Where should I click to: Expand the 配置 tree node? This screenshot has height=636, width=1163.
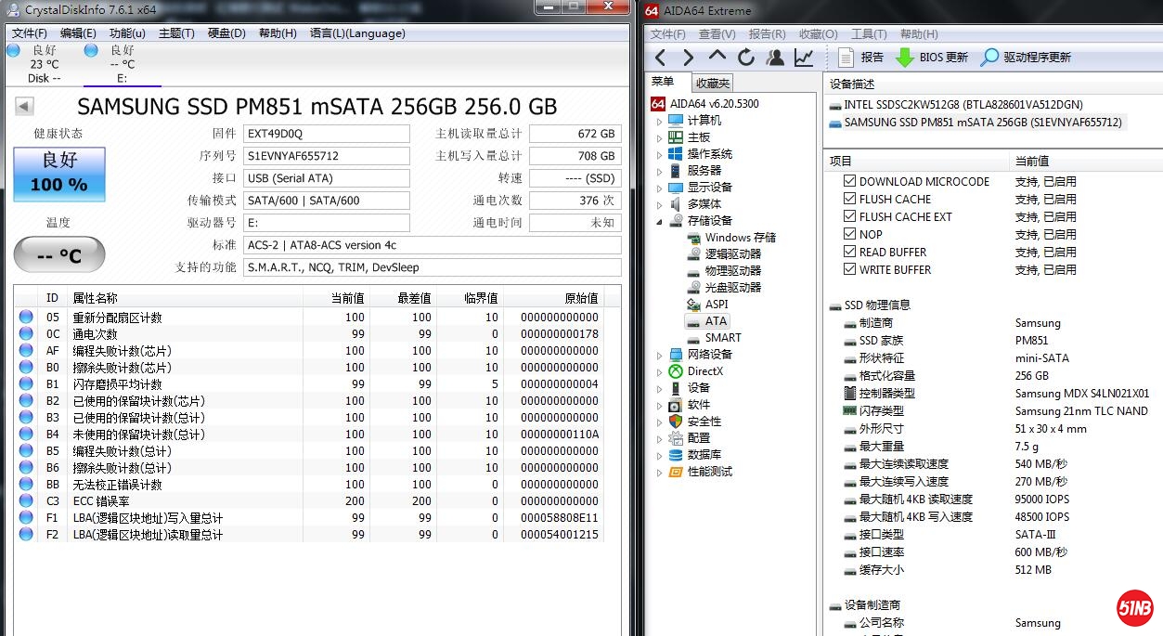click(x=660, y=439)
